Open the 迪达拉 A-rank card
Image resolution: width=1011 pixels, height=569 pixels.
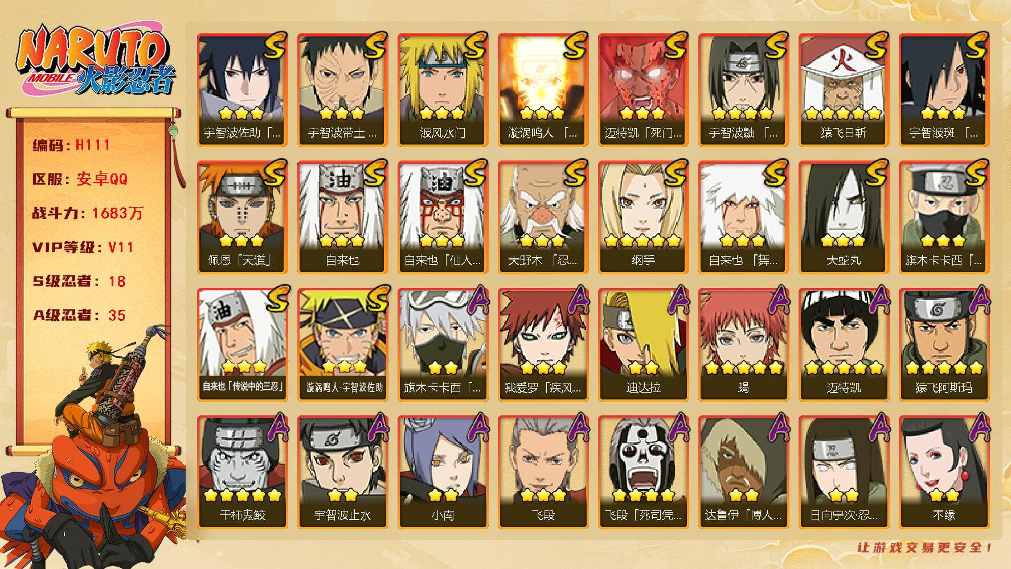pos(643,344)
